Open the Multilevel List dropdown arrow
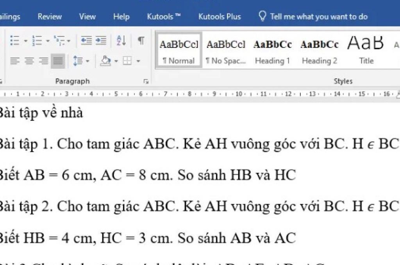Screen dimensions: 400x265 pos(68,41)
